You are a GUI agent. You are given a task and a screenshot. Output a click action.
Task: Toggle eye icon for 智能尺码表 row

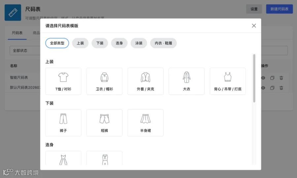263,78
